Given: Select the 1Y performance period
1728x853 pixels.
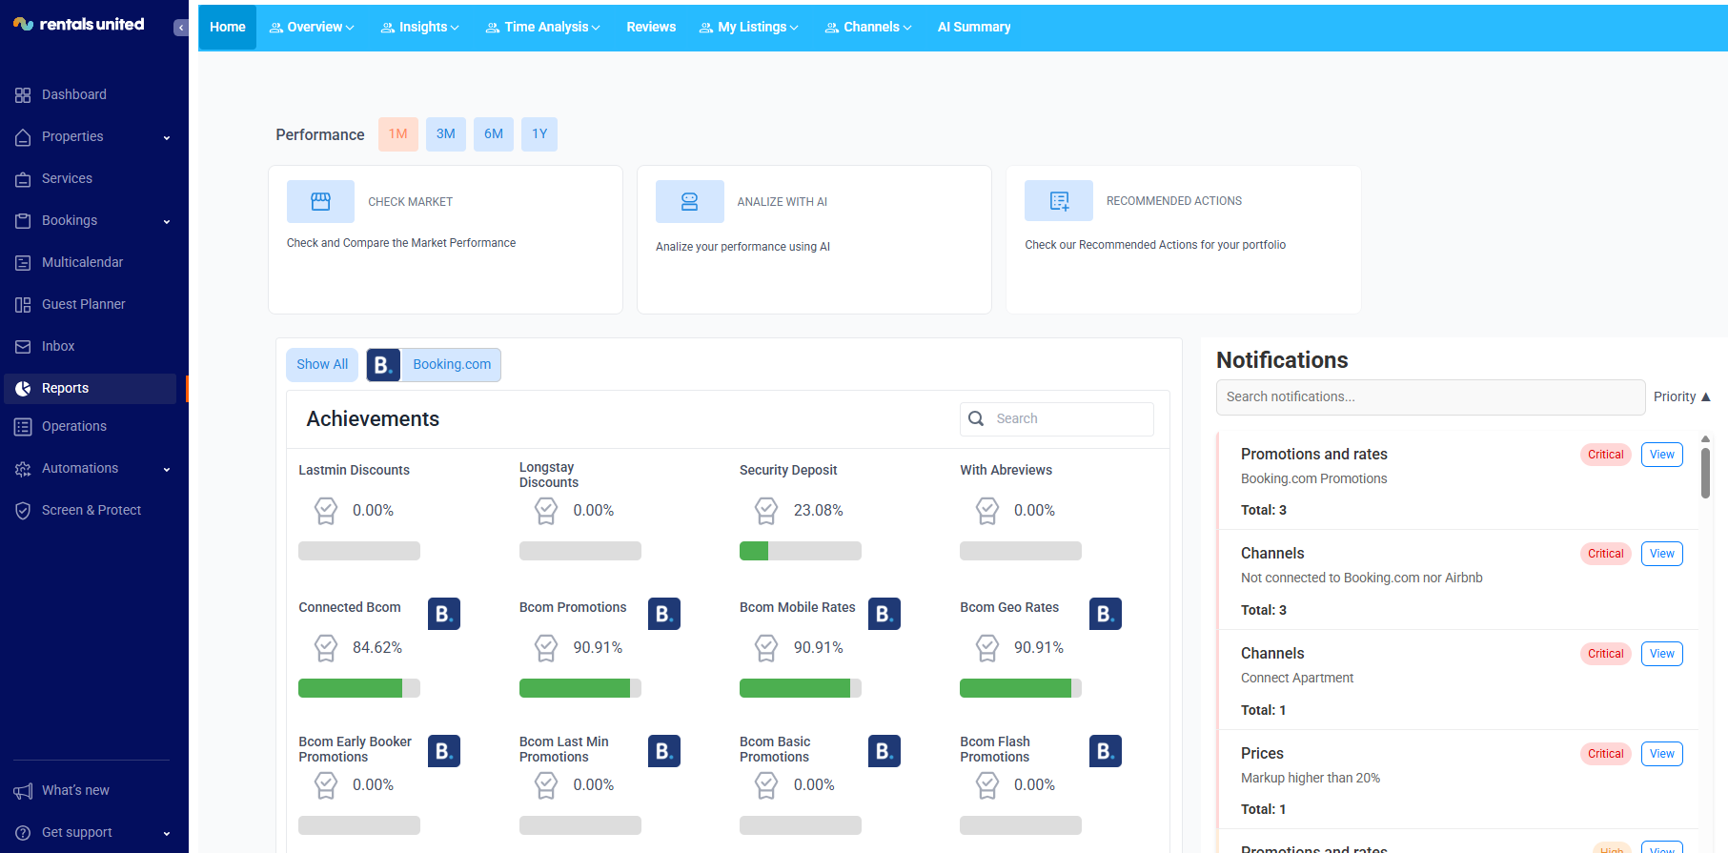Looking at the screenshot, I should pos(539,134).
